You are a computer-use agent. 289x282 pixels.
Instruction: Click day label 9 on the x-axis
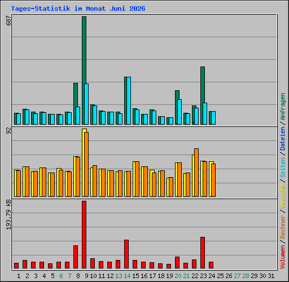pyautogui.click(x=86, y=276)
